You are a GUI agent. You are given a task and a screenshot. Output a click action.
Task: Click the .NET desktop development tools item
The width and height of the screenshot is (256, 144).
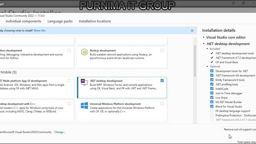tap(234, 53)
